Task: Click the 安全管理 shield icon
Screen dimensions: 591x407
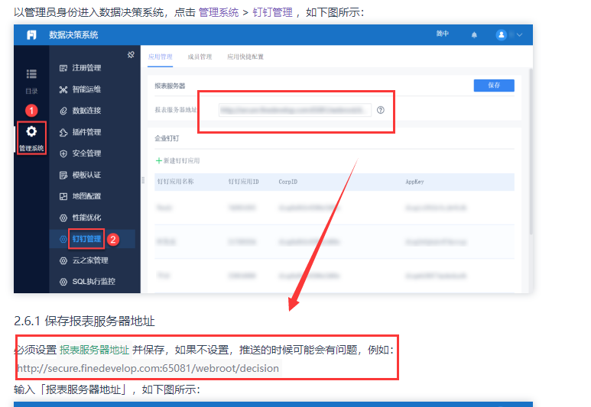Action: pyautogui.click(x=63, y=153)
